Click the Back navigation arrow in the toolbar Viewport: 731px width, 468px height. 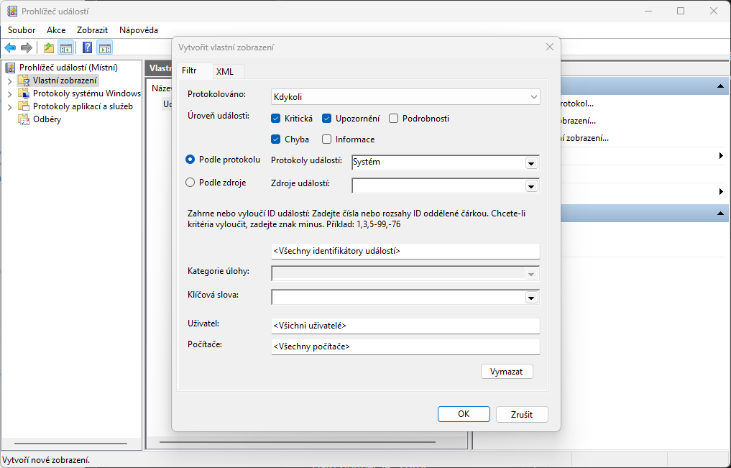(x=9, y=47)
